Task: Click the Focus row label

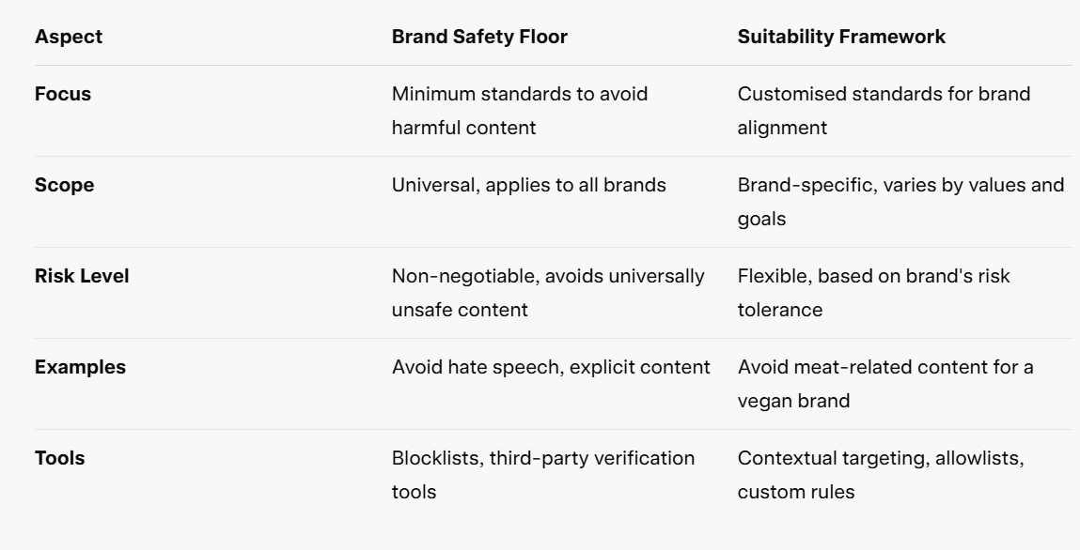Action: tap(63, 95)
